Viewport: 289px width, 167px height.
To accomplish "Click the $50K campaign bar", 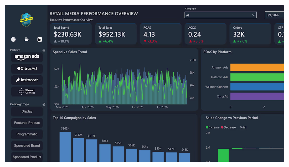I will coord(158,157).
